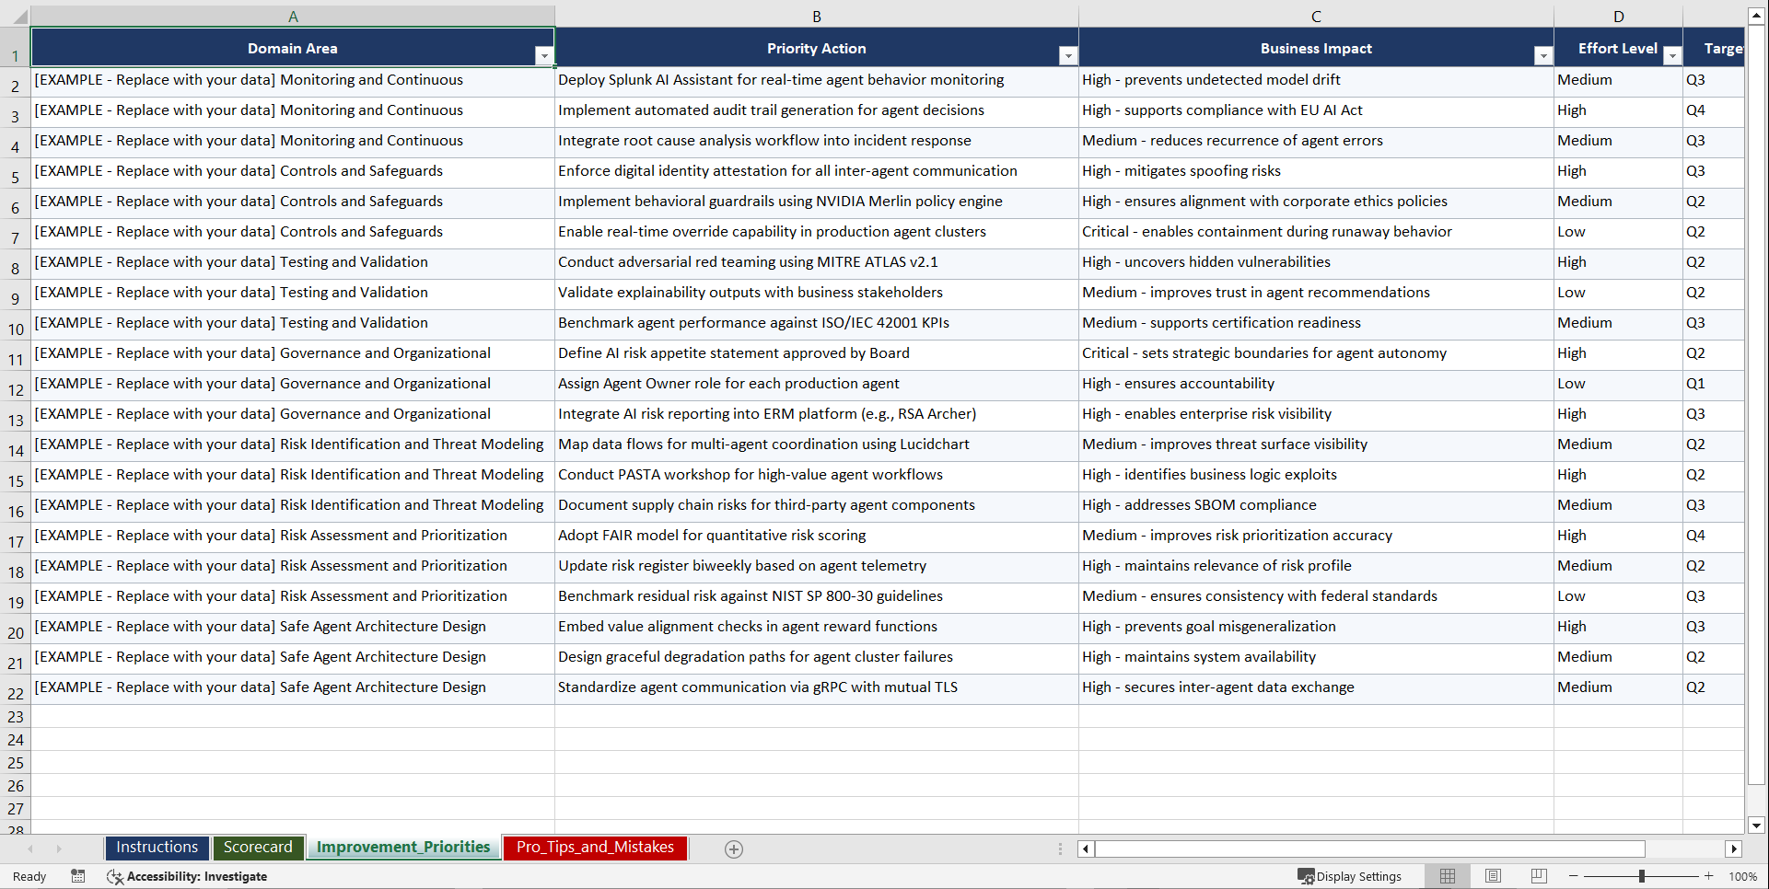Switch to the Instructions sheet
The height and width of the screenshot is (889, 1769).
point(157,848)
